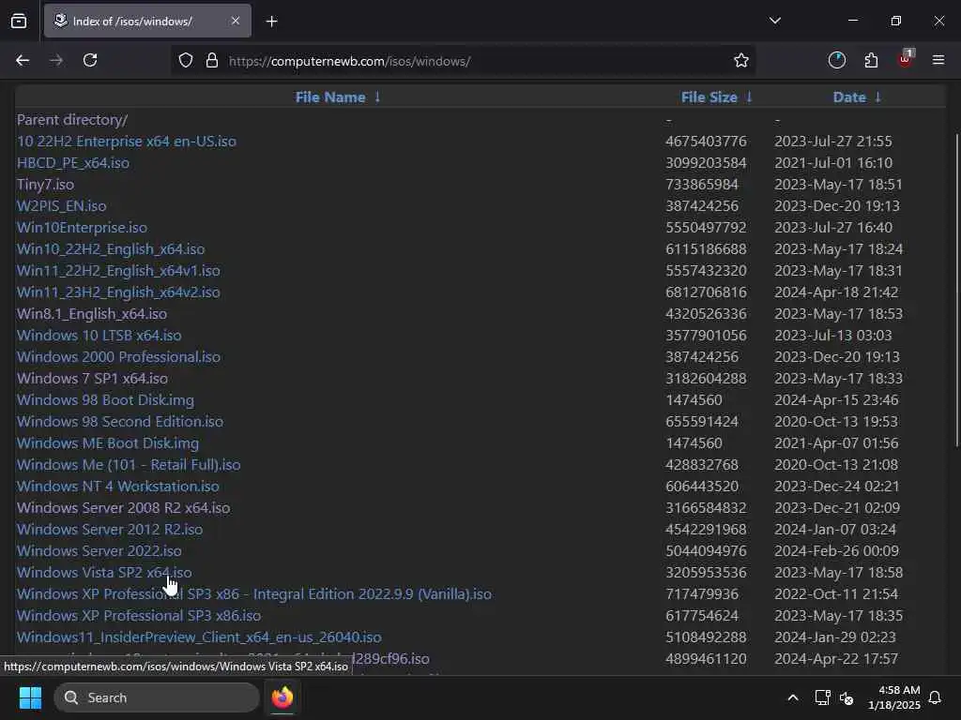Open Win8.1_English_x64.iso
This screenshot has width=961, height=720.
(x=92, y=313)
